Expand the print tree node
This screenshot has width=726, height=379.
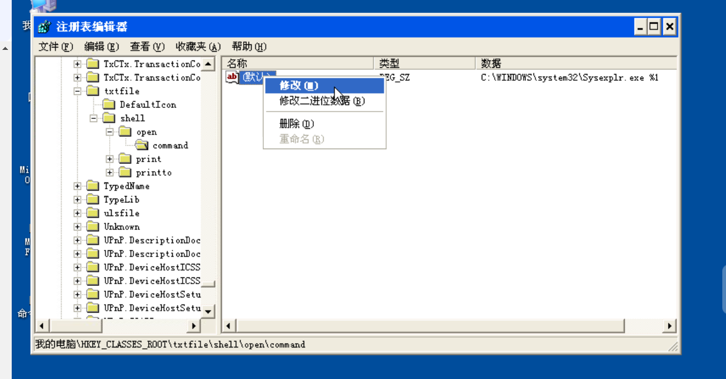pos(110,159)
